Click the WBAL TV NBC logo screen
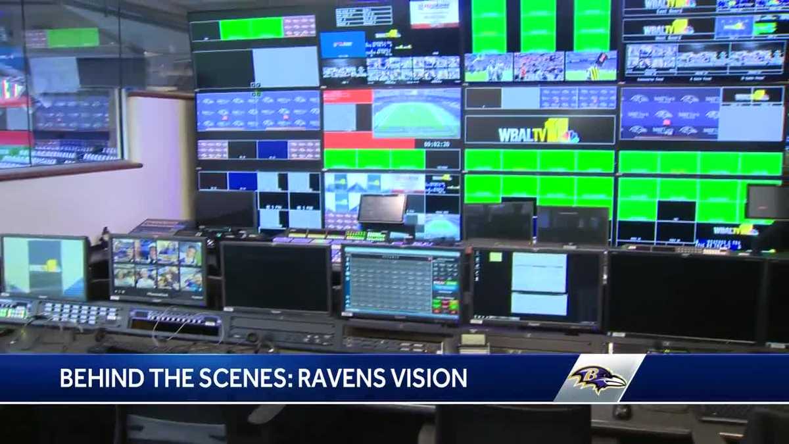Viewport: 789px width, 444px height. (x=539, y=128)
